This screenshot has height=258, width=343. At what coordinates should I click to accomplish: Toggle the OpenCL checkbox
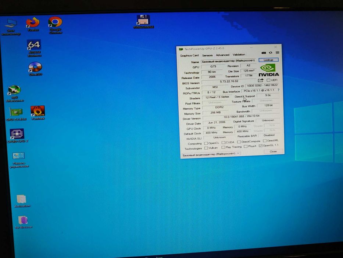[x=206, y=143]
